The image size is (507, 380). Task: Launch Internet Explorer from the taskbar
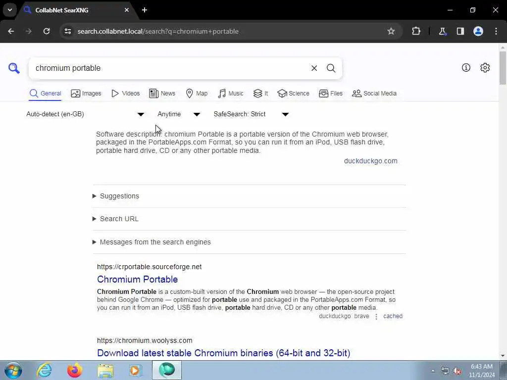(x=44, y=370)
